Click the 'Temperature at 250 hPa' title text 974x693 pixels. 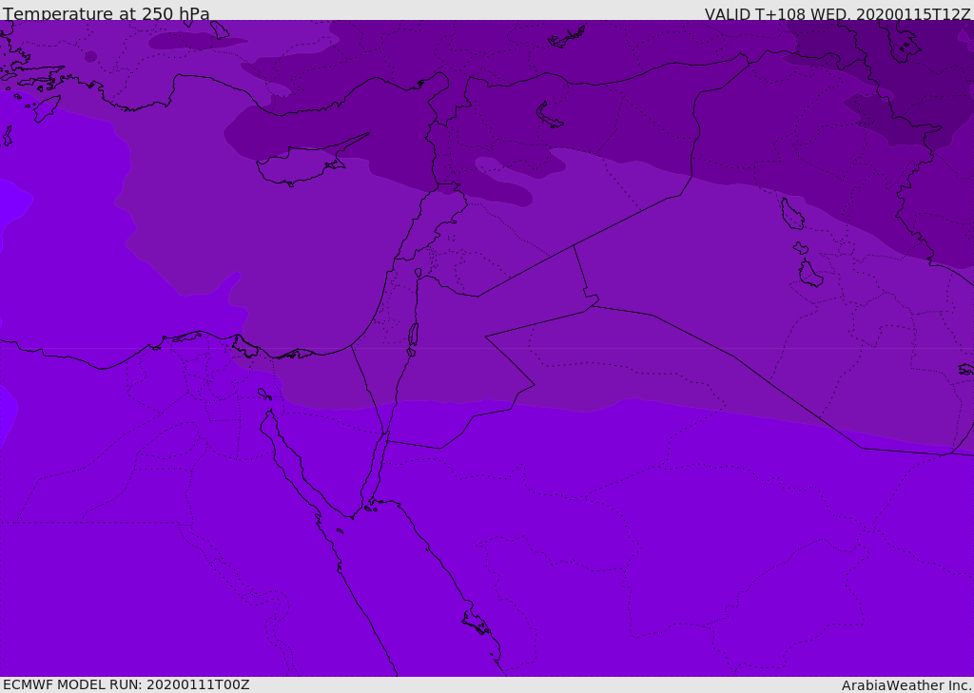(107, 13)
